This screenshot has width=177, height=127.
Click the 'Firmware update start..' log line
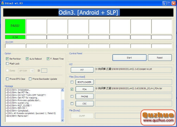(x=23, y=100)
